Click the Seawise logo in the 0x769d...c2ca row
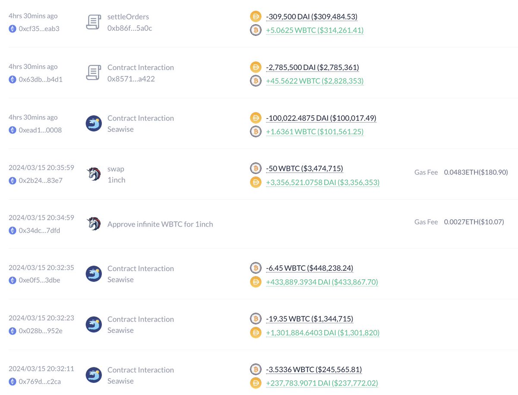This screenshot has height=395, width=518. pyautogui.click(x=94, y=375)
